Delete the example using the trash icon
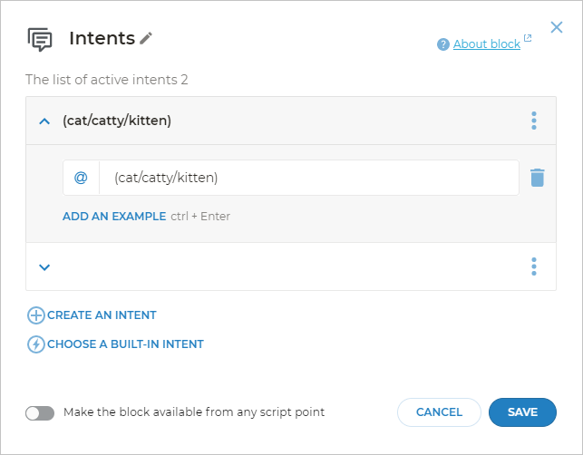The width and height of the screenshot is (583, 455). coord(538,178)
